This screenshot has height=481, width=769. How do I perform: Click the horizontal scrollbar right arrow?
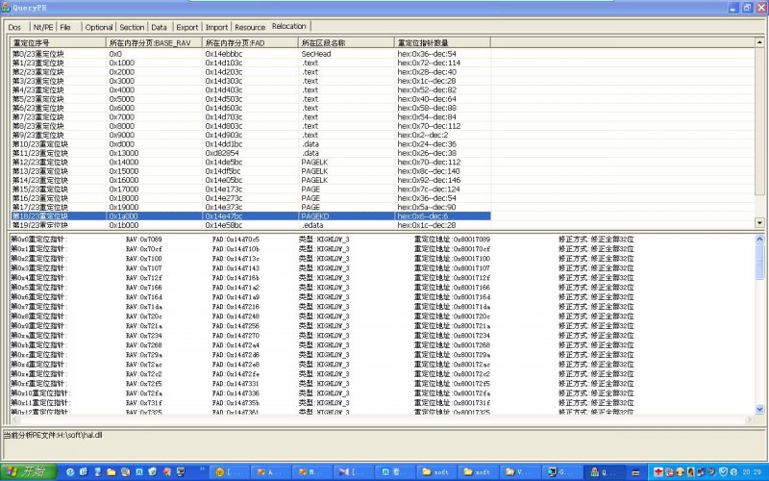tap(750, 419)
